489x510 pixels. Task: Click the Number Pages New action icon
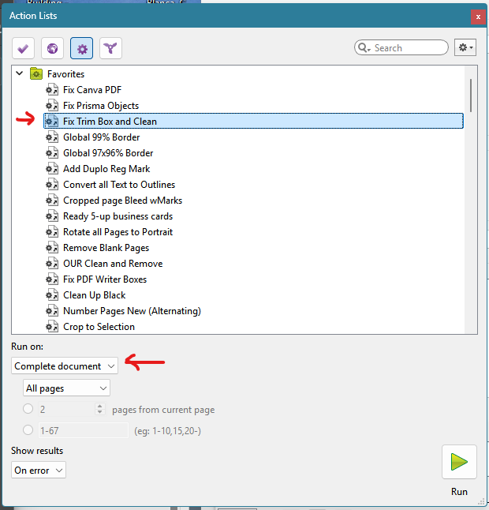[52, 310]
